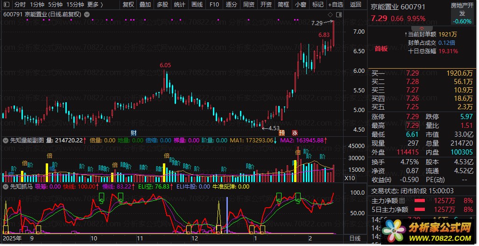The height and width of the screenshot is (246, 479).
Task: Click 日线 period label at bottom
Action: (x=355, y=239)
